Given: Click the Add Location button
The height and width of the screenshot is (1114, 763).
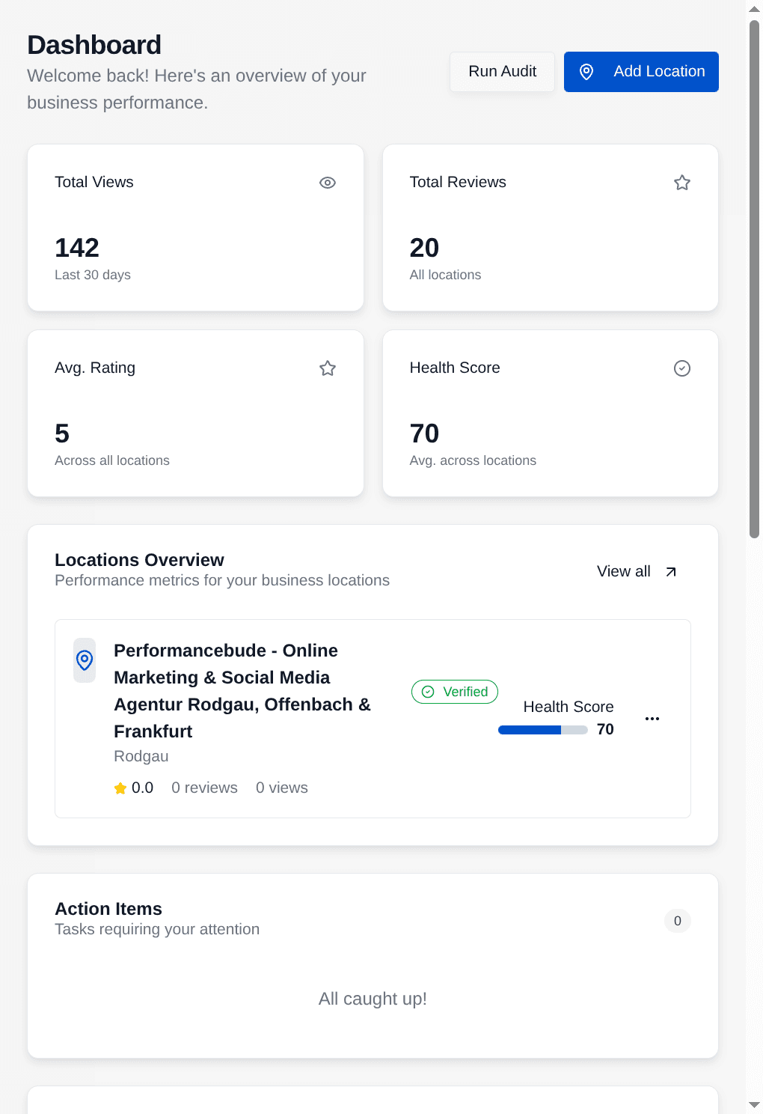Looking at the screenshot, I should 640,71.
